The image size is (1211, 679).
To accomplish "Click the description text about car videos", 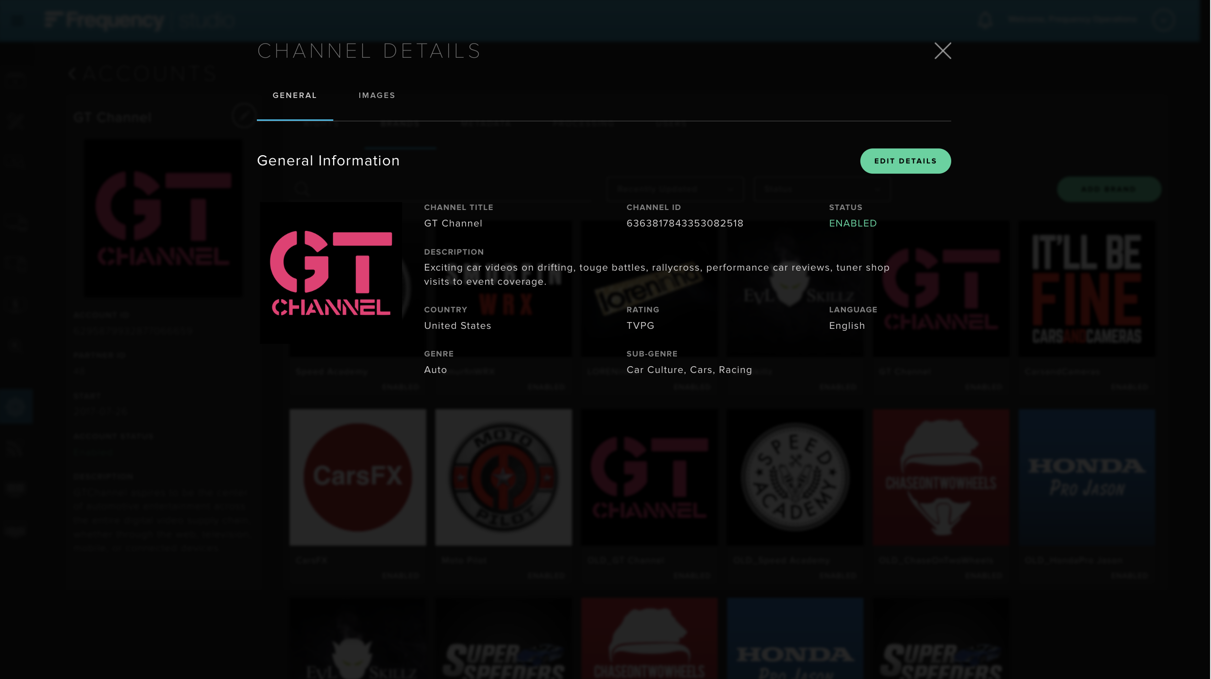I will point(656,275).
